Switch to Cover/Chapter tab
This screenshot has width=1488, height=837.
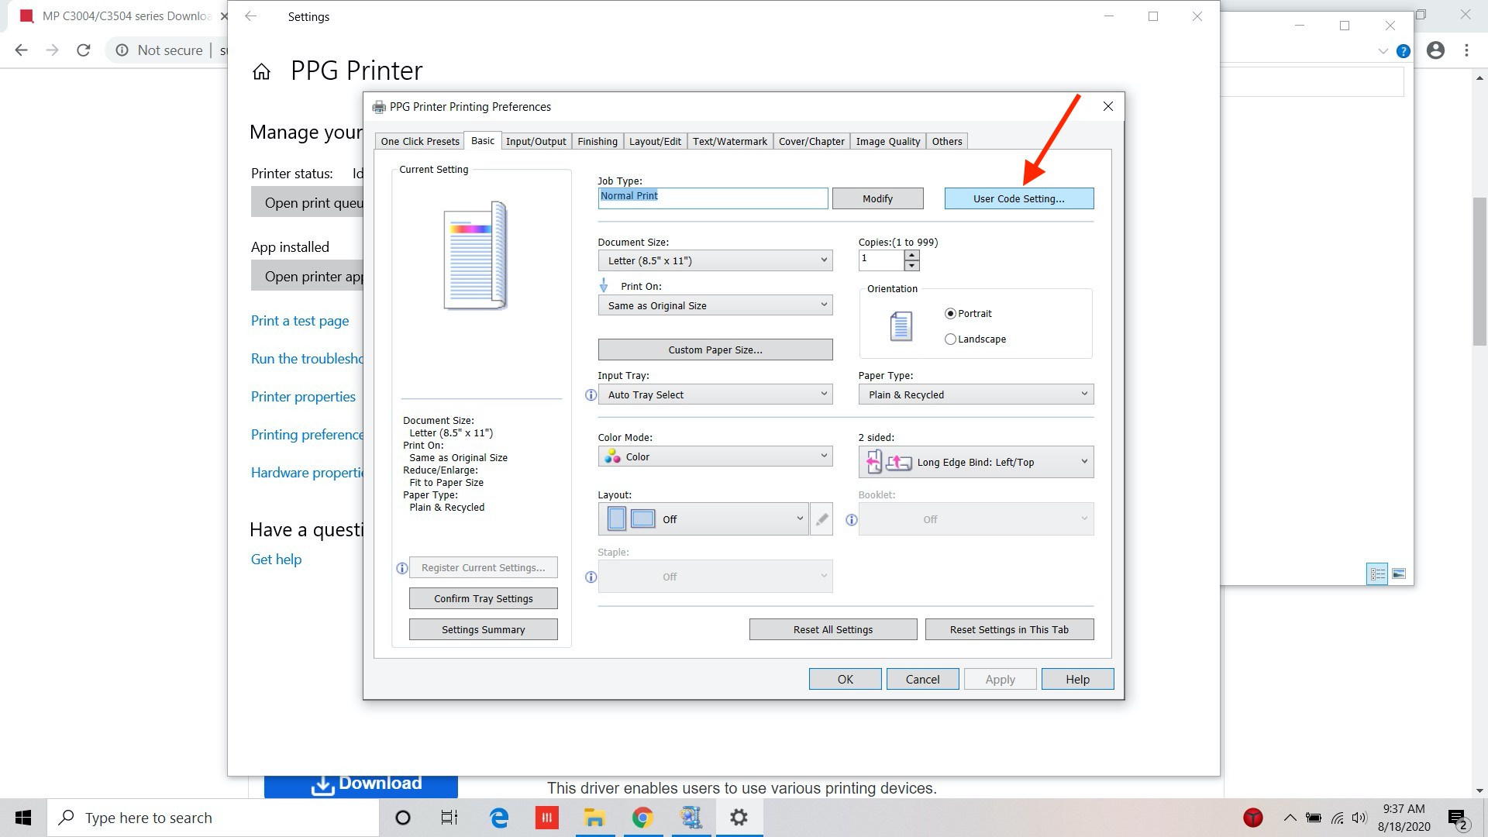[811, 142]
